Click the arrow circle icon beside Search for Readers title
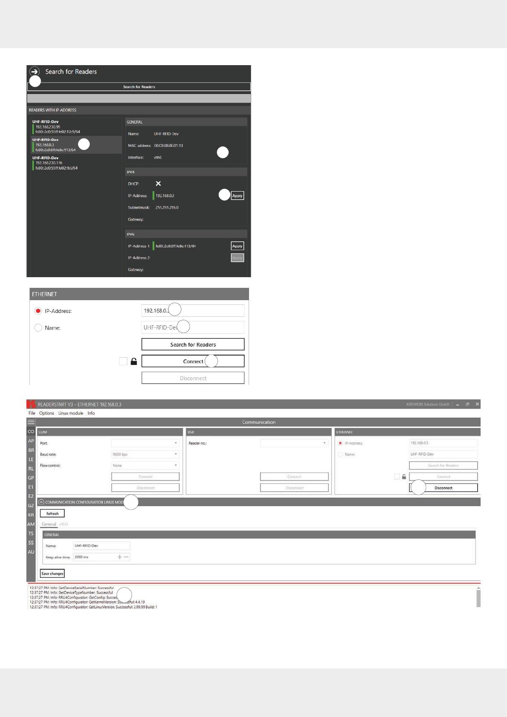This screenshot has height=717, width=507. pyautogui.click(x=34, y=71)
